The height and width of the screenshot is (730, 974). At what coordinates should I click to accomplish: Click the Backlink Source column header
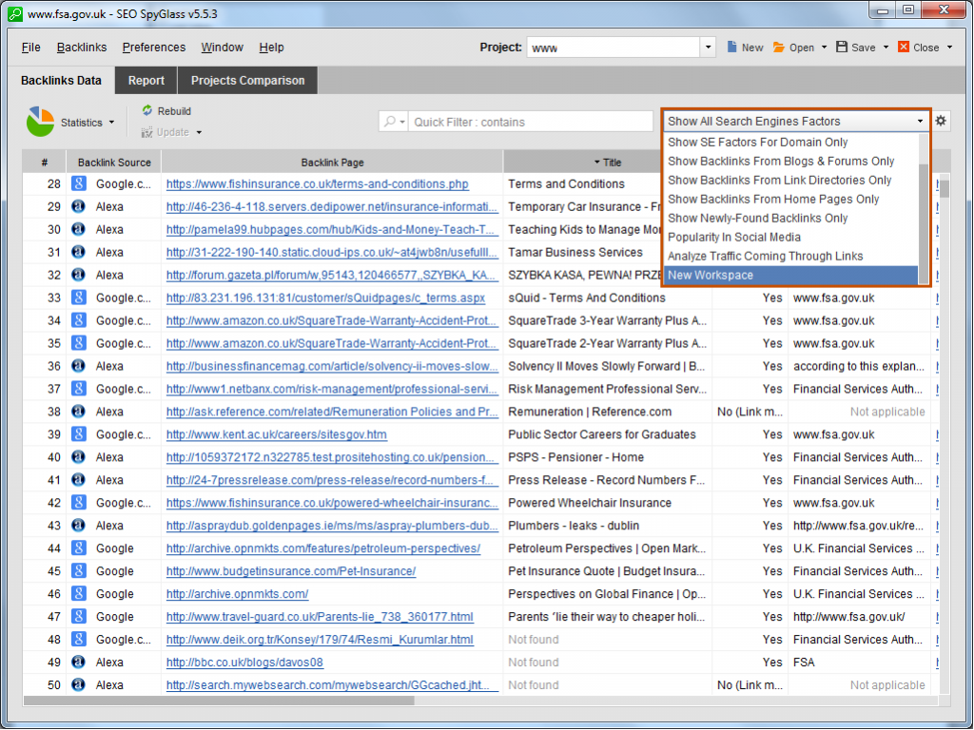(x=114, y=163)
